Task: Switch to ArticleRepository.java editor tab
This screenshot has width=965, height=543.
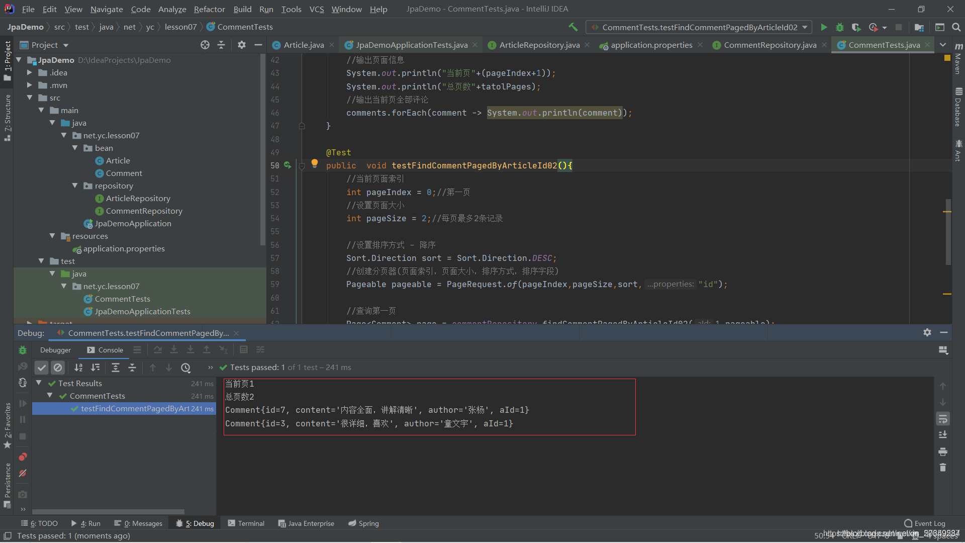Action: coord(539,45)
